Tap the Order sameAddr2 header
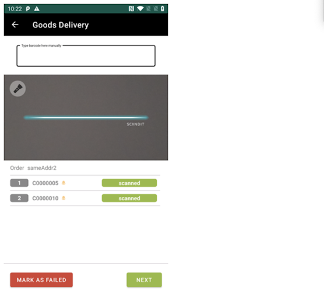Viewport: 324px width, 292px height. pyautogui.click(x=33, y=168)
